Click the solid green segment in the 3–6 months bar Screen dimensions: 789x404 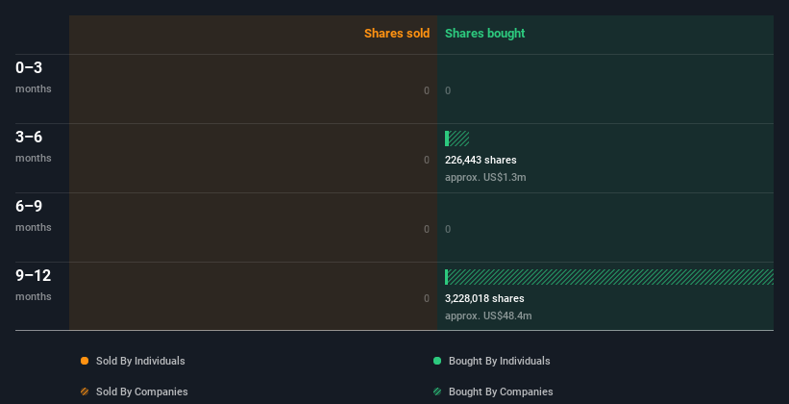[x=447, y=139]
